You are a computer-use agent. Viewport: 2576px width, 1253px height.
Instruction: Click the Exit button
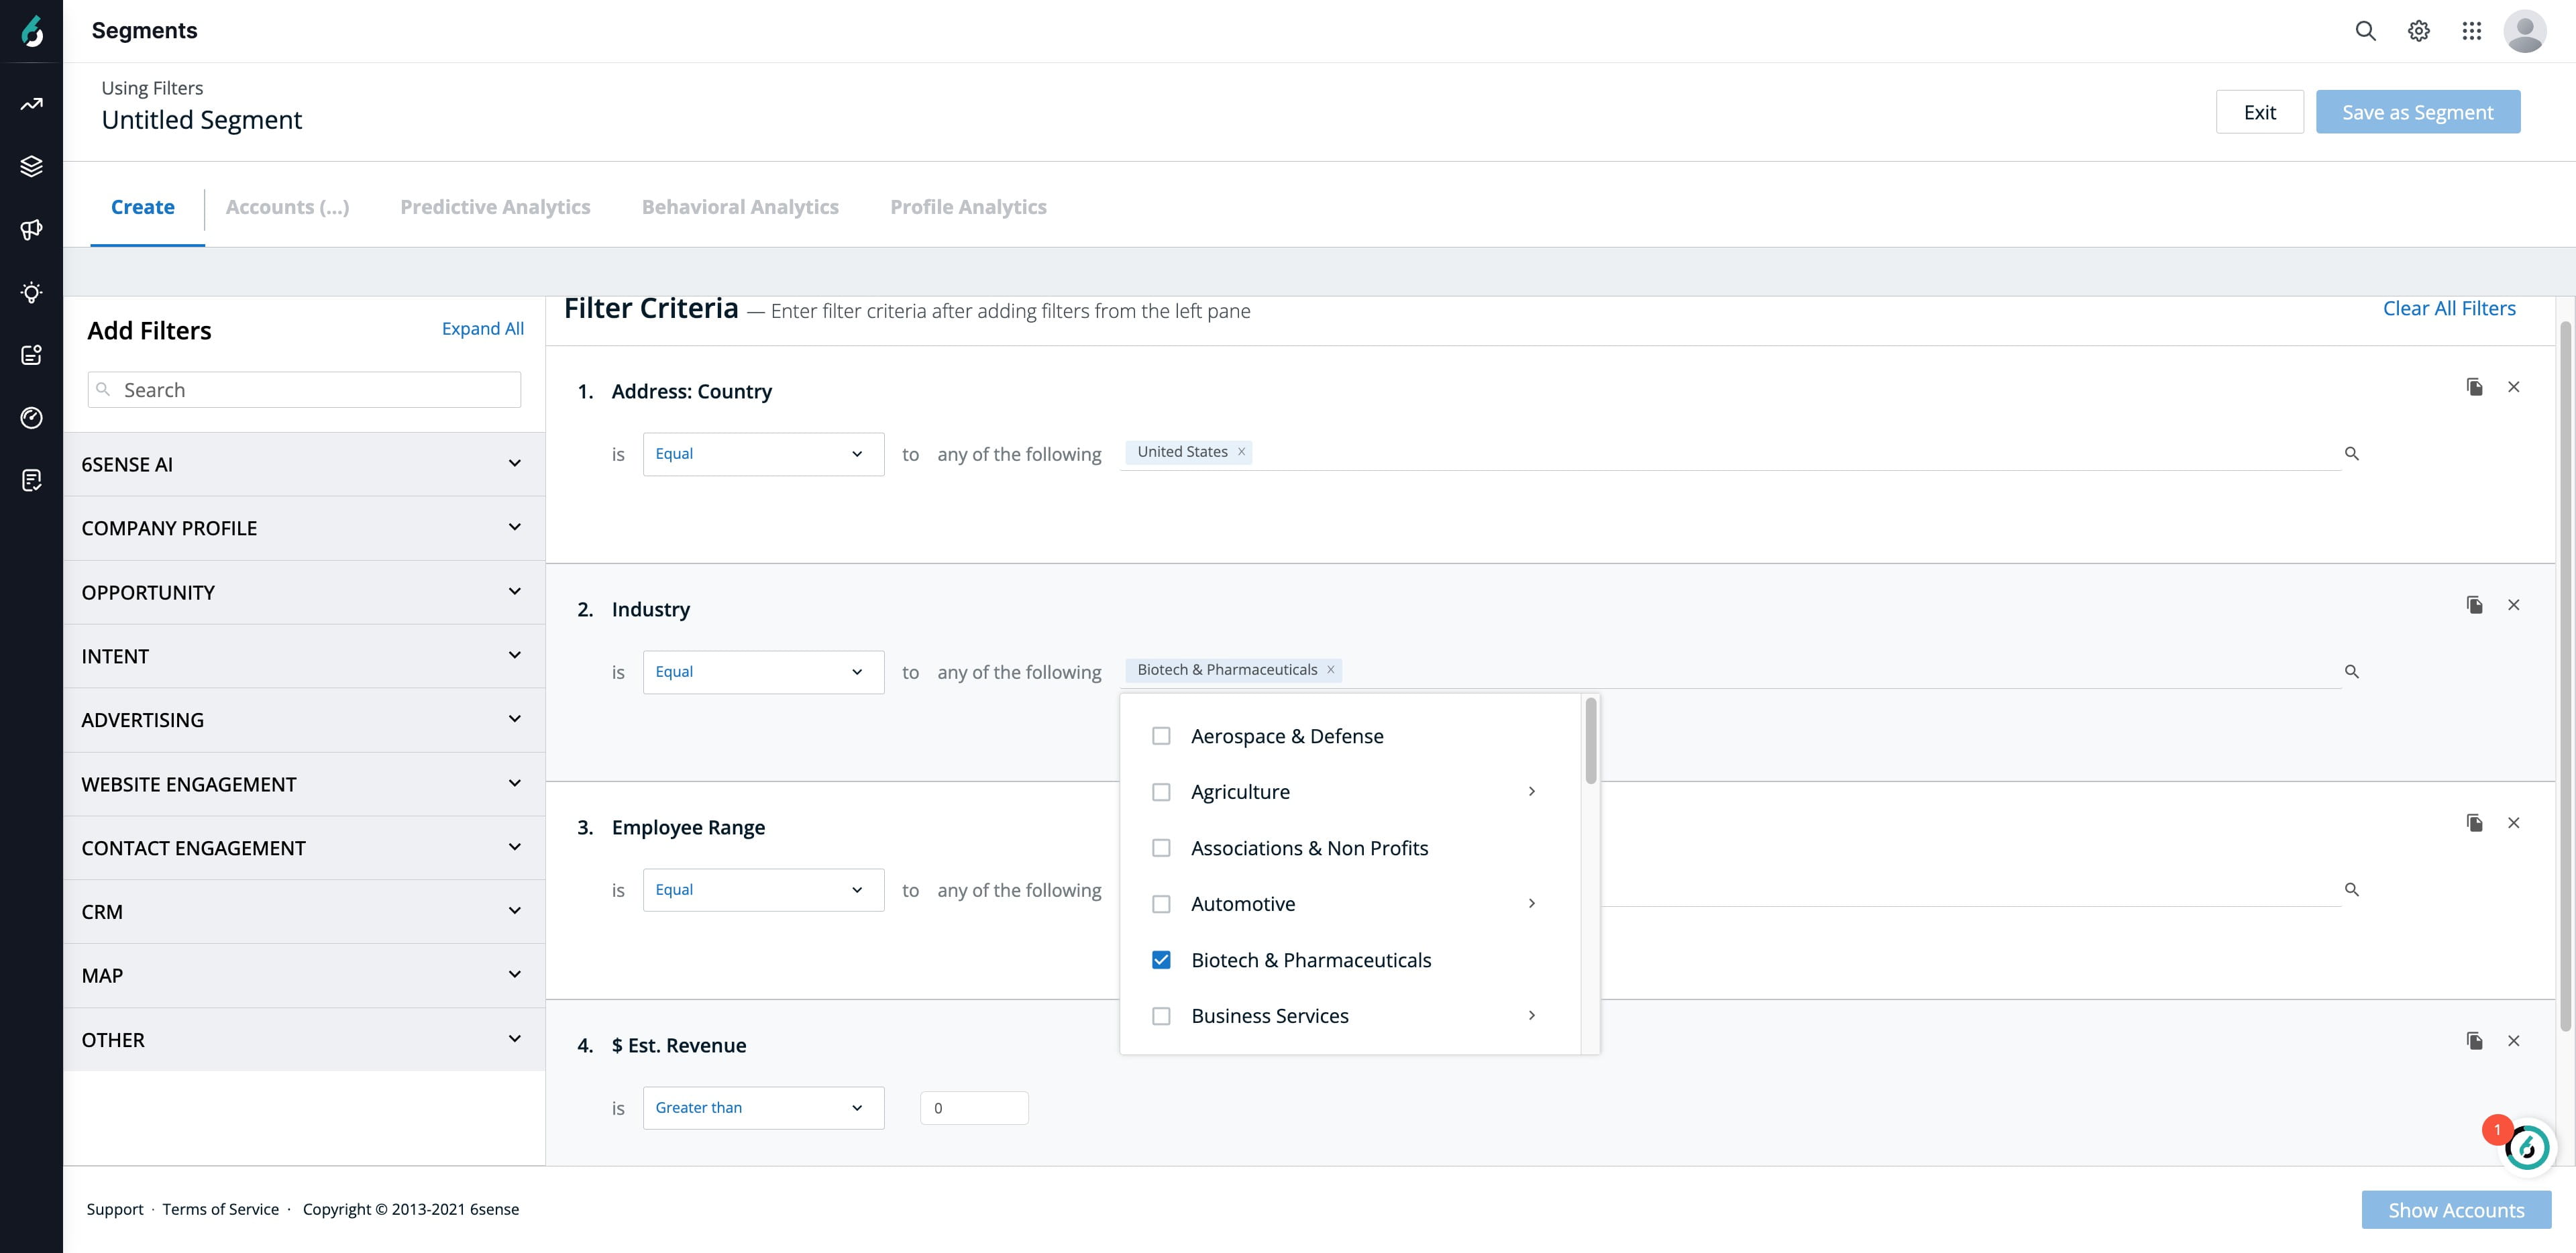point(2260,112)
